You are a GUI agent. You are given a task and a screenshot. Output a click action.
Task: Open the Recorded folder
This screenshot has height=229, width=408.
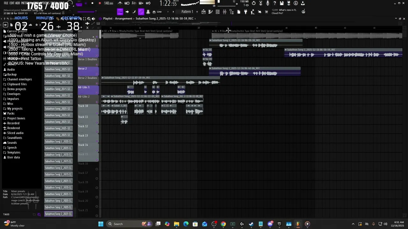click(x=13, y=123)
